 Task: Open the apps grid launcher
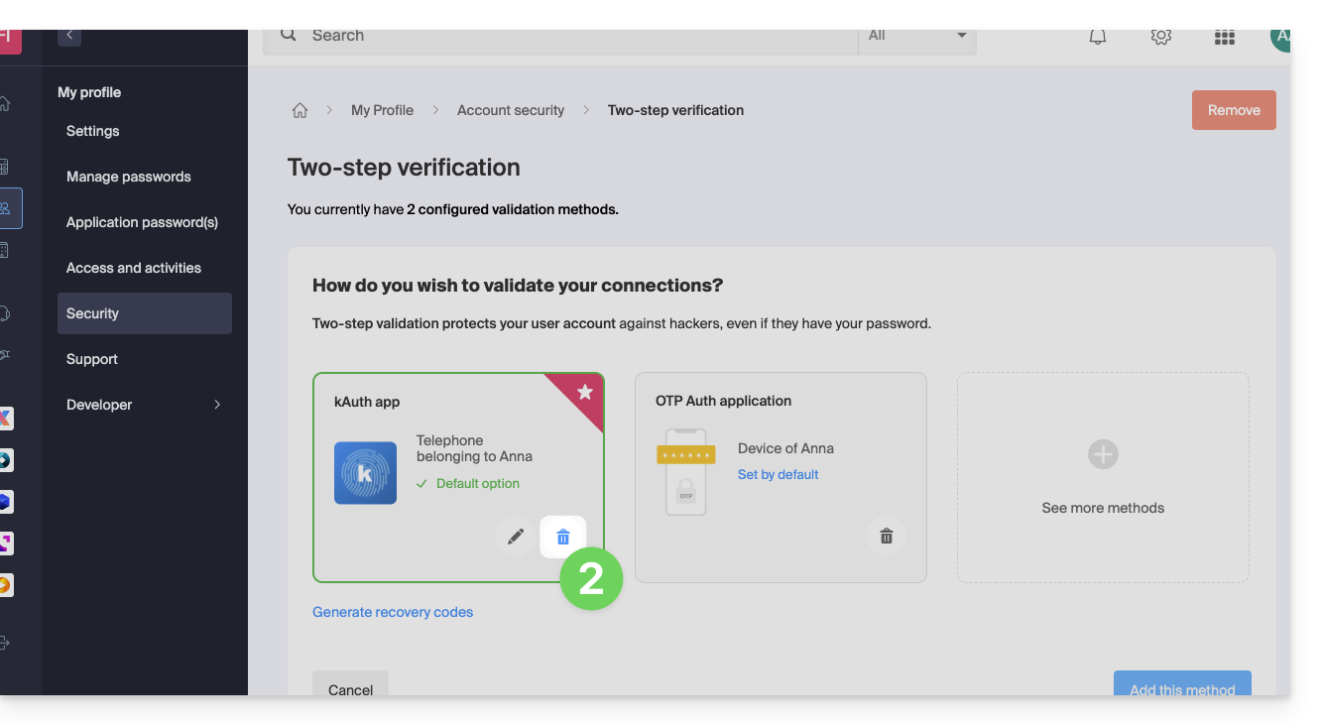1224,38
